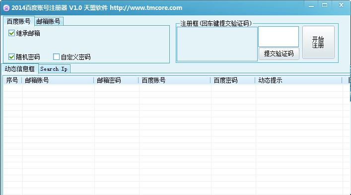Click the 开始注册 button
The width and height of the screenshot is (351, 195).
pyautogui.click(x=318, y=43)
